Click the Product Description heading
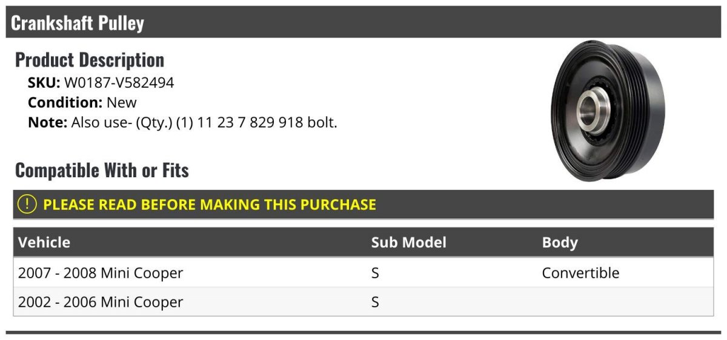Viewport: 727px width, 340px height. coord(90,60)
